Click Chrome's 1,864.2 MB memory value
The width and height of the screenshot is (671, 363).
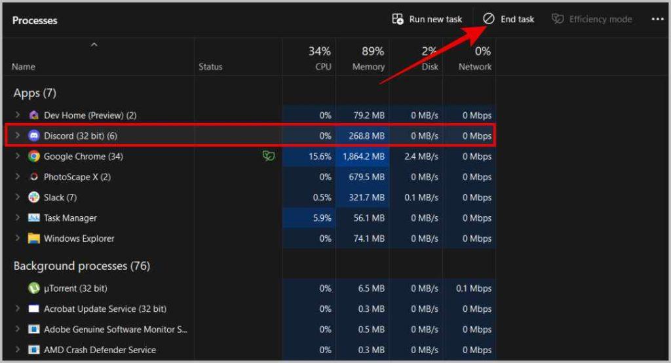pyautogui.click(x=364, y=156)
